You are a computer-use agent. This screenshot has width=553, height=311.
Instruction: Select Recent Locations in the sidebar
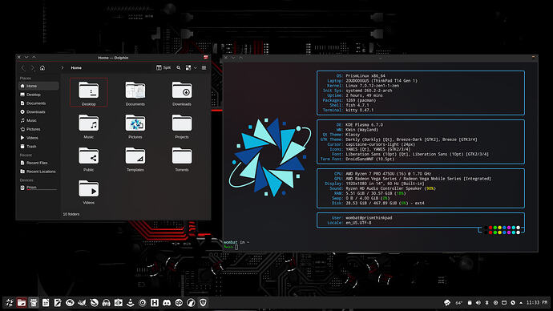point(38,172)
